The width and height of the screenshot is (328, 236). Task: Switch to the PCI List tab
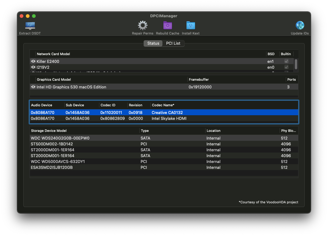point(173,43)
